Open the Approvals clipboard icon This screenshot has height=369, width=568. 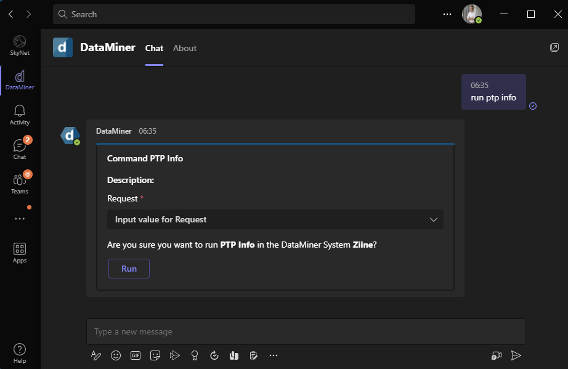click(x=254, y=355)
